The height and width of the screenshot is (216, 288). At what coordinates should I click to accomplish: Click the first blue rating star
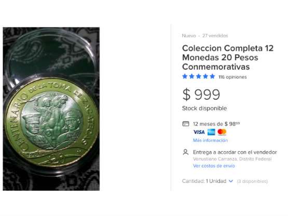point(185,76)
